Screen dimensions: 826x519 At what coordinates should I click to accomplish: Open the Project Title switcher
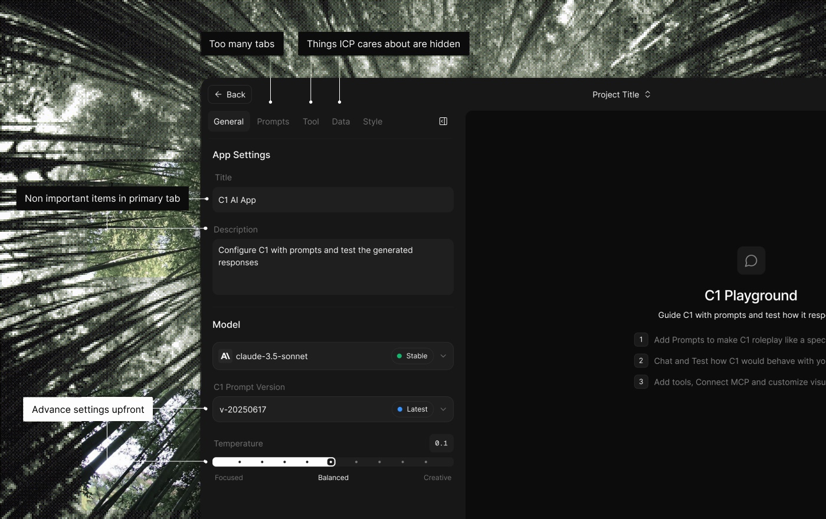point(622,94)
